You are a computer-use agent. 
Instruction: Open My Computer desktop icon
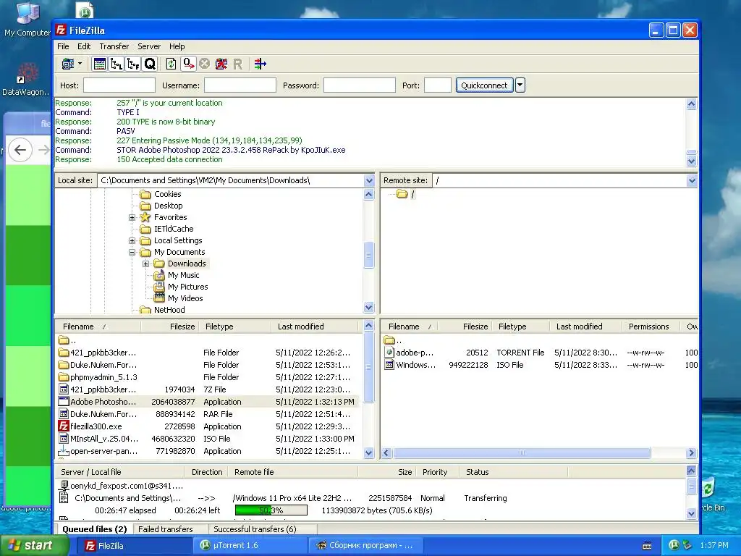(x=27, y=20)
